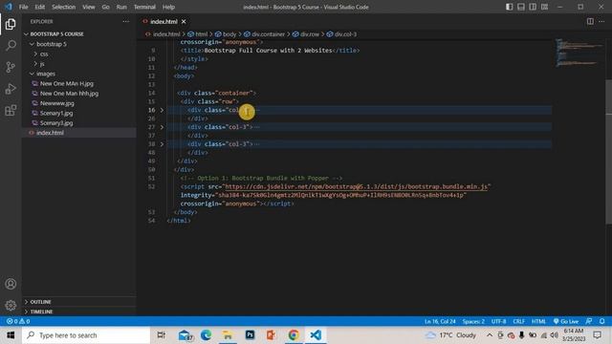
Task: Open Customize Layout icon
Action: pyautogui.click(x=544, y=7)
